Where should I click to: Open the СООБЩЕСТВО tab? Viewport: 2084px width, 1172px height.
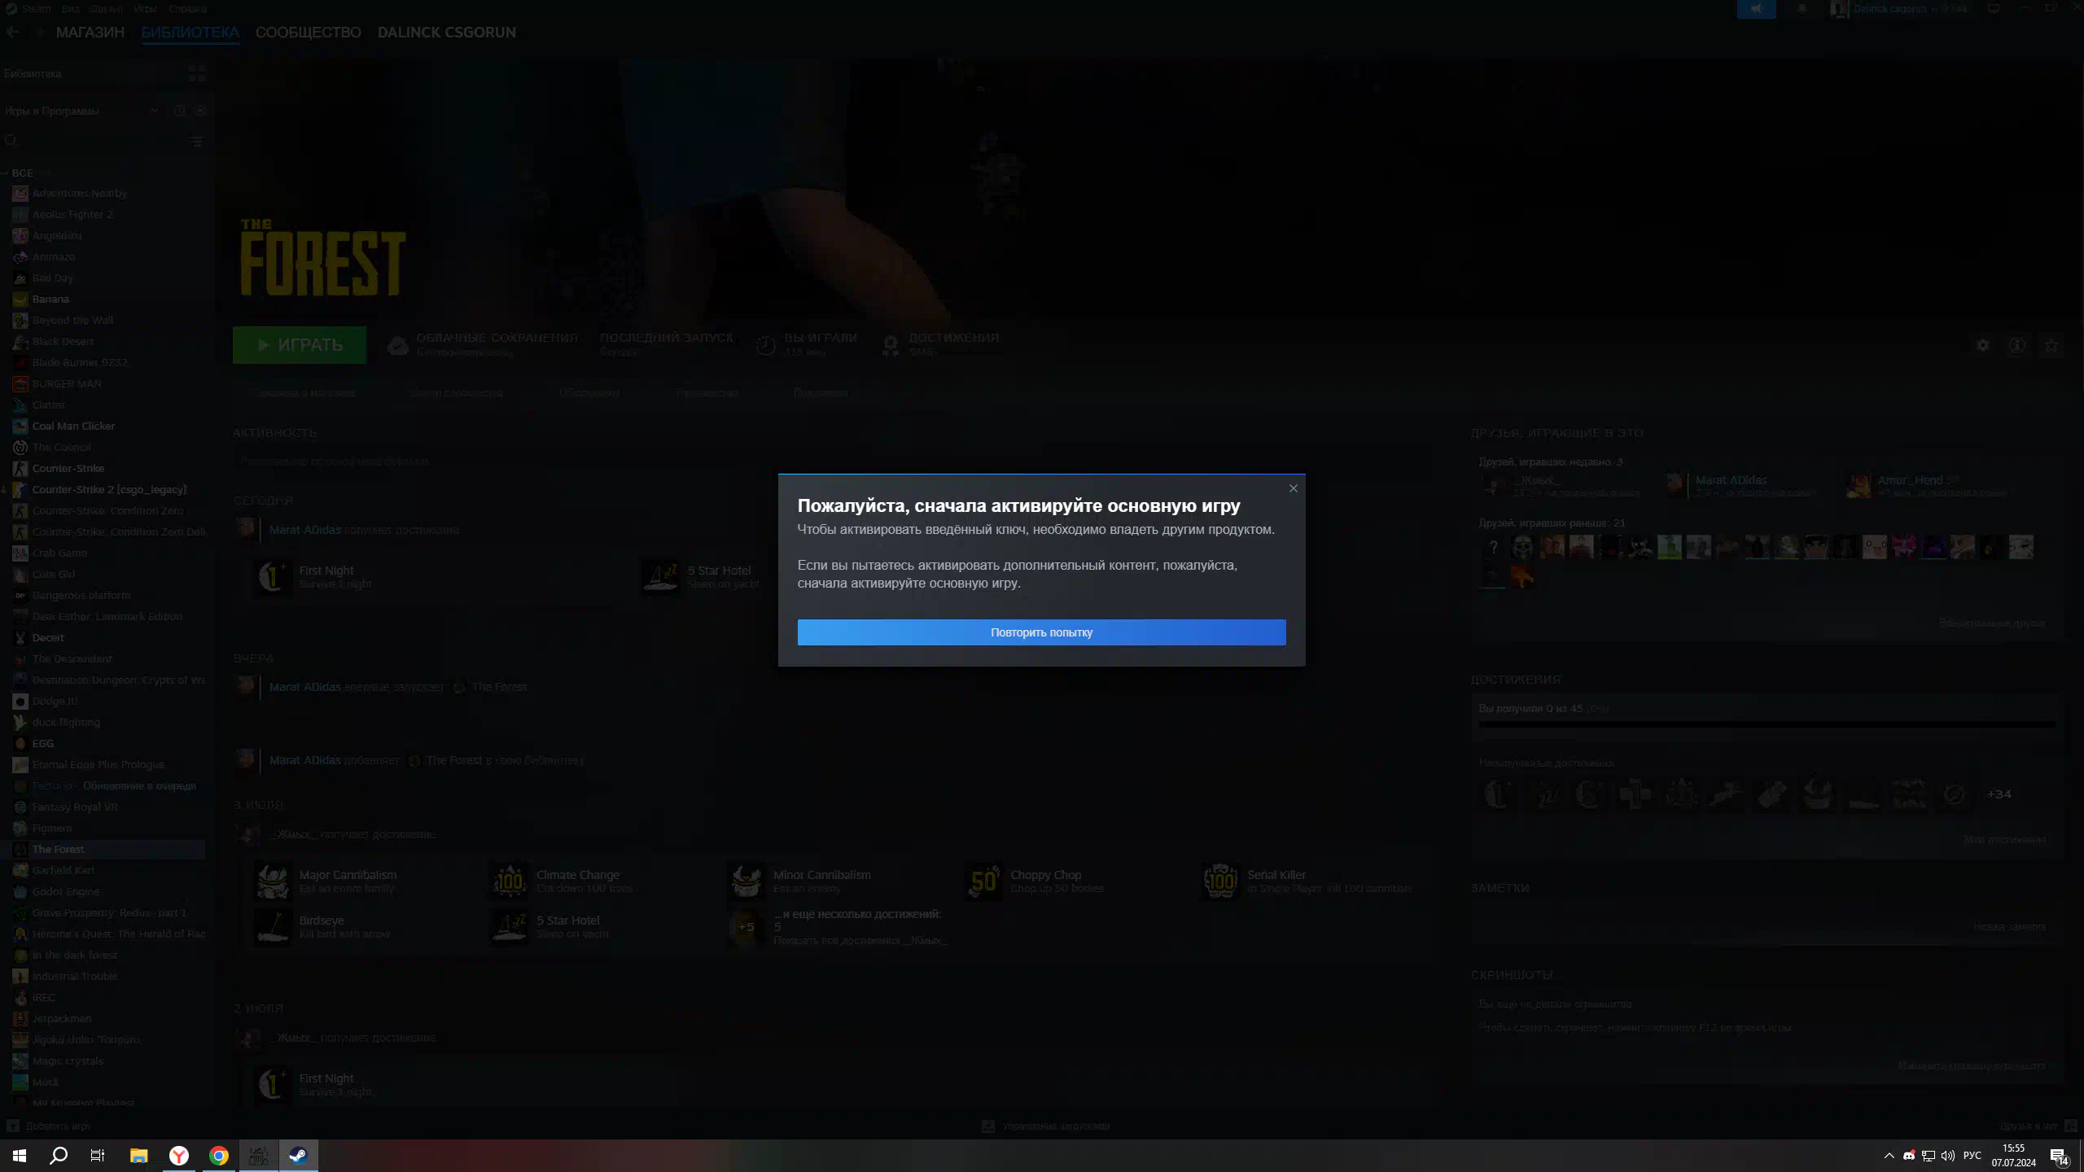tap(309, 33)
